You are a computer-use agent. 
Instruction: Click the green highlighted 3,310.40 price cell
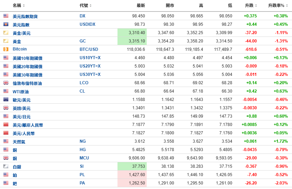pos(132,33)
